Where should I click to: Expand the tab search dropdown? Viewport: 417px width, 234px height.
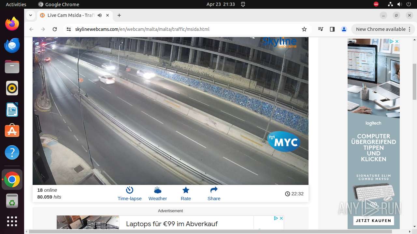30,15
